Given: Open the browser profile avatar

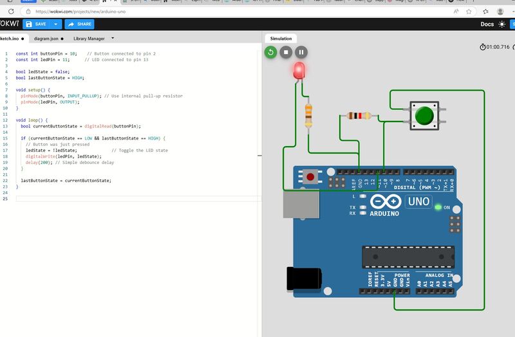Looking at the screenshot, I should click(x=500, y=12).
